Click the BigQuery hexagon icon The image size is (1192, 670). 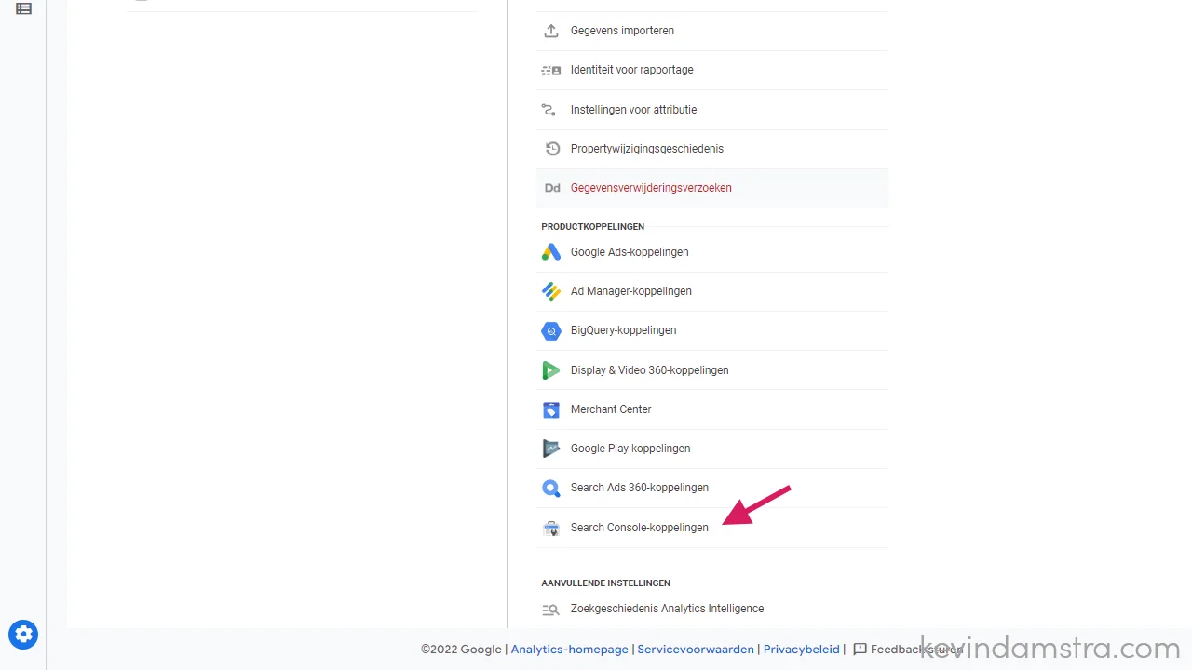point(551,330)
